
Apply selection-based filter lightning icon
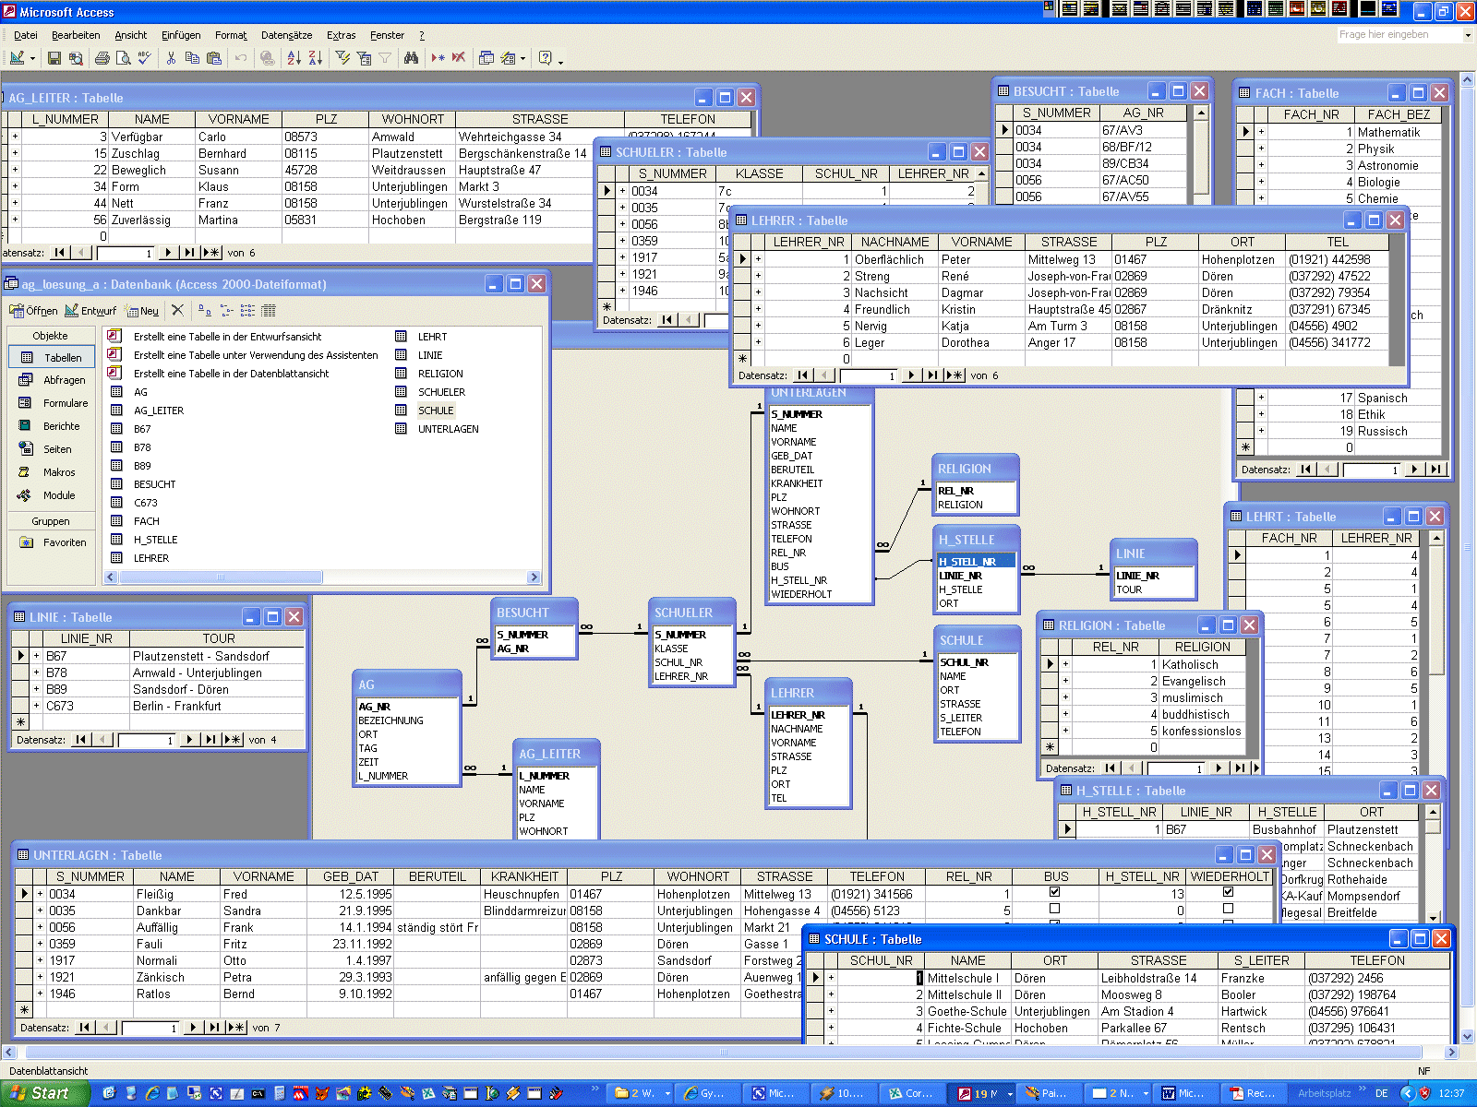342,58
